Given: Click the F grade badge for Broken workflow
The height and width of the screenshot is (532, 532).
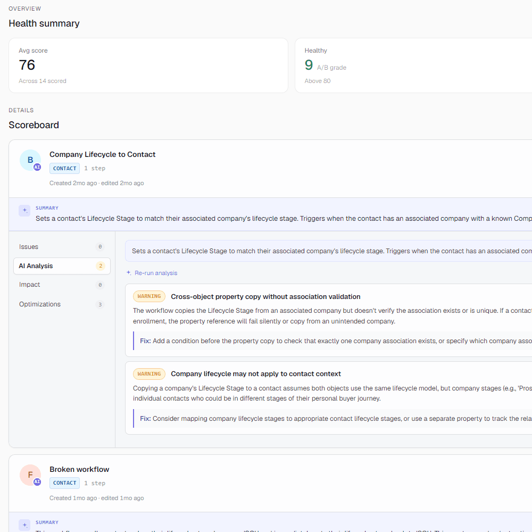Looking at the screenshot, I should point(30,475).
